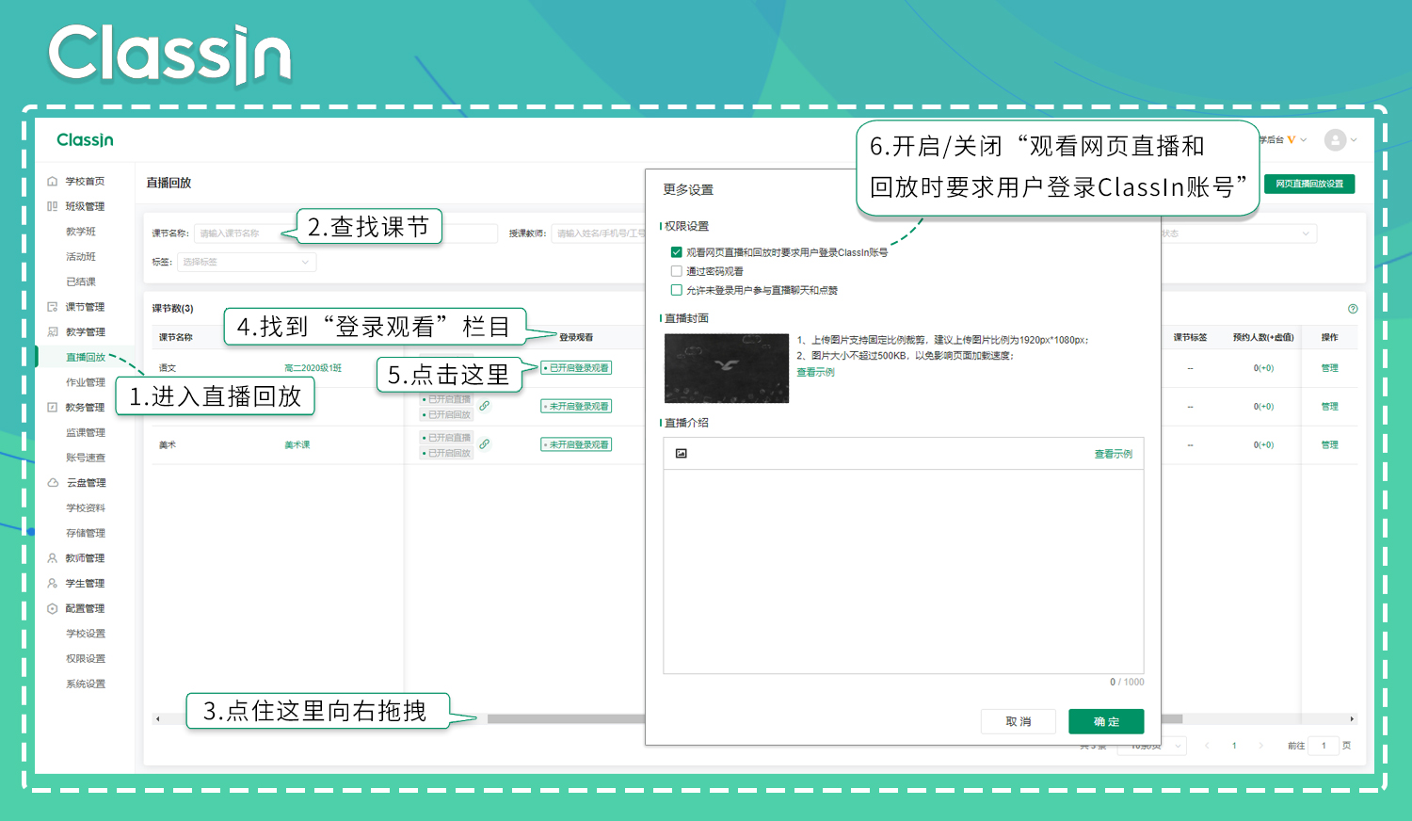This screenshot has width=1412, height=821.
Task: Open 网页直播回放设置 button
Action: (1309, 184)
